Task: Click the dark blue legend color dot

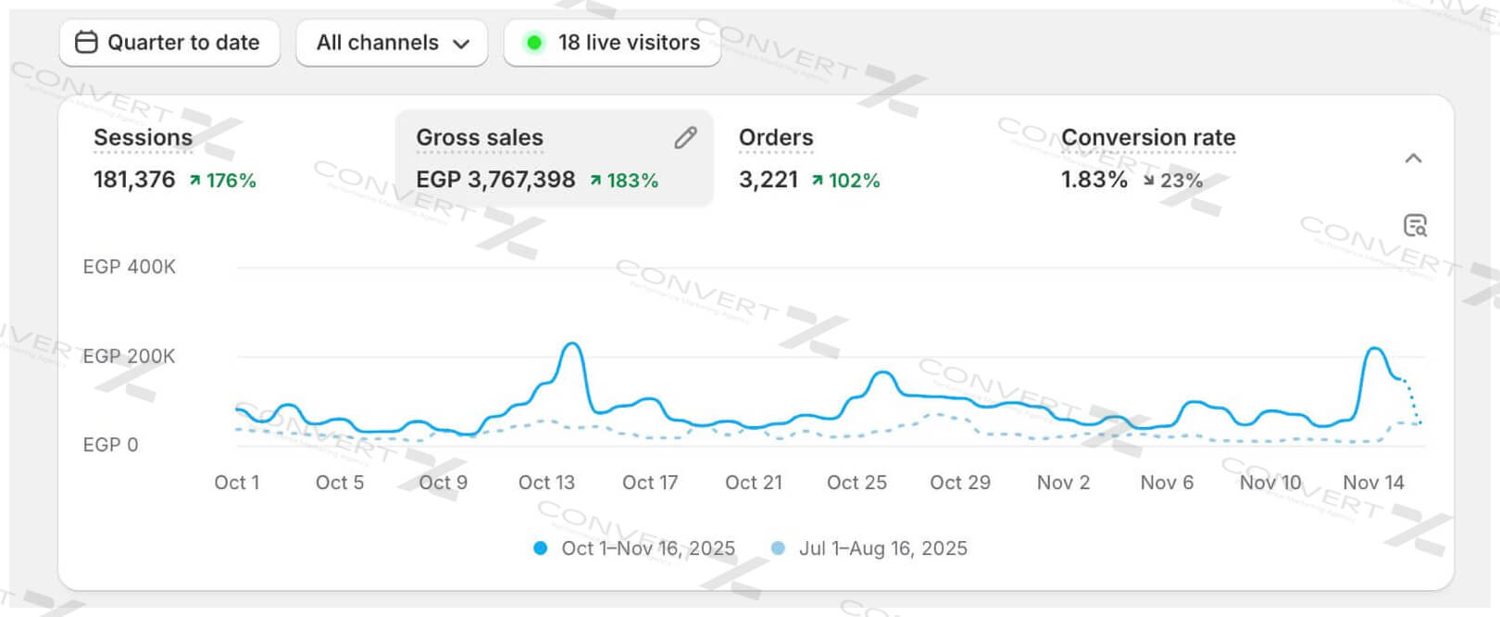Action: pyautogui.click(x=541, y=548)
